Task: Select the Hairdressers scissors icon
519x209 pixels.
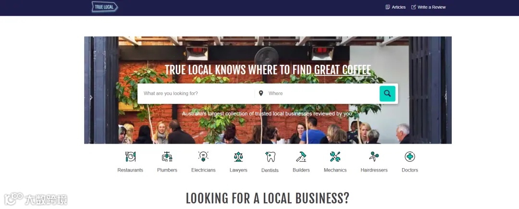Action: click(374, 157)
